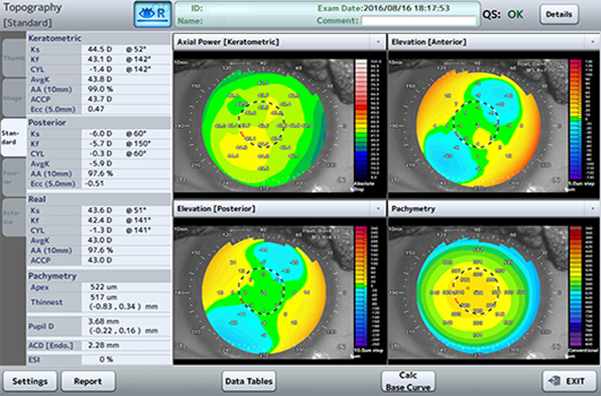Click the Pachymetry section header in data panel
The width and height of the screenshot is (601, 396).
coord(99,276)
